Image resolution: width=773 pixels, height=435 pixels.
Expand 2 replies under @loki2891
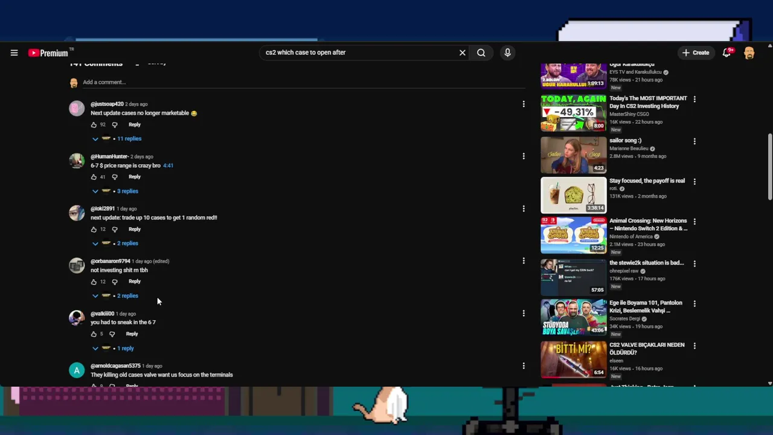[115, 243]
